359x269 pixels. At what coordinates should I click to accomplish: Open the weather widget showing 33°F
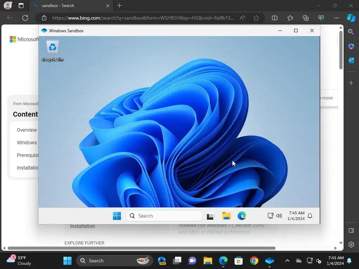[x=19, y=261]
